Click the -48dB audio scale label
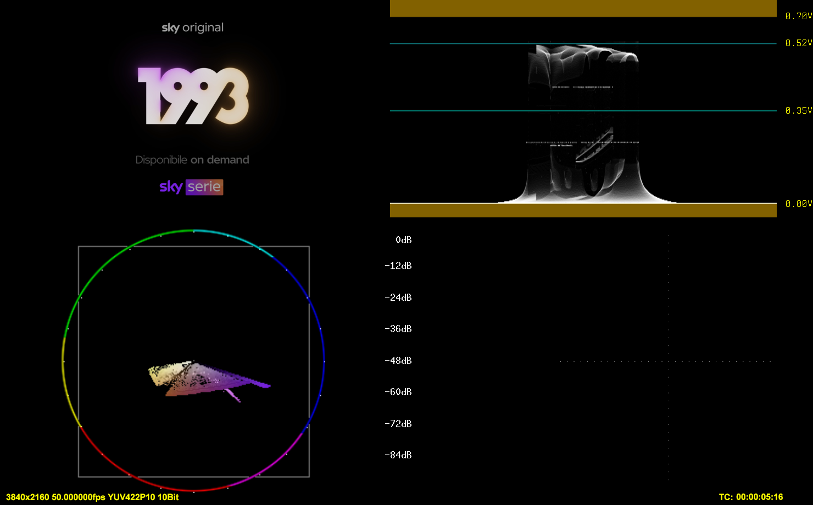This screenshot has height=505, width=813. [398, 361]
